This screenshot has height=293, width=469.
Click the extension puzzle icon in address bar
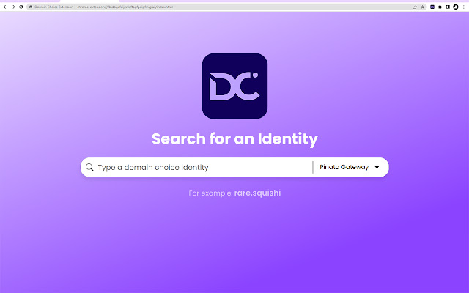tap(31, 7)
